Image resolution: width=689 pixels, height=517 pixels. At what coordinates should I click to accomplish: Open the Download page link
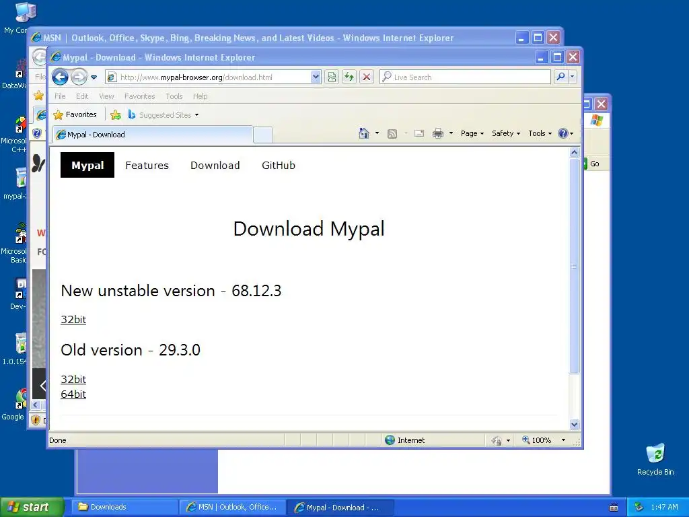click(215, 166)
